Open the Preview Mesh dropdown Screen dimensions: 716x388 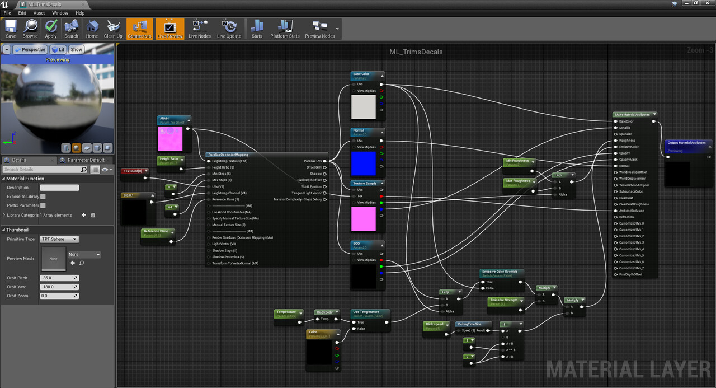pos(84,254)
